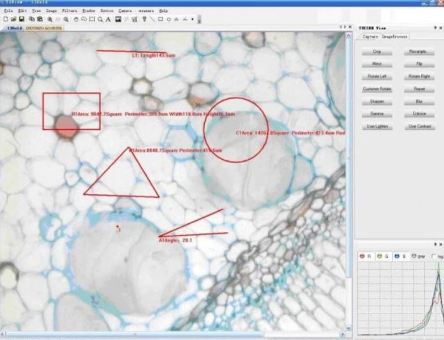
Task: Select the Line measurement tool
Action: 153,19
